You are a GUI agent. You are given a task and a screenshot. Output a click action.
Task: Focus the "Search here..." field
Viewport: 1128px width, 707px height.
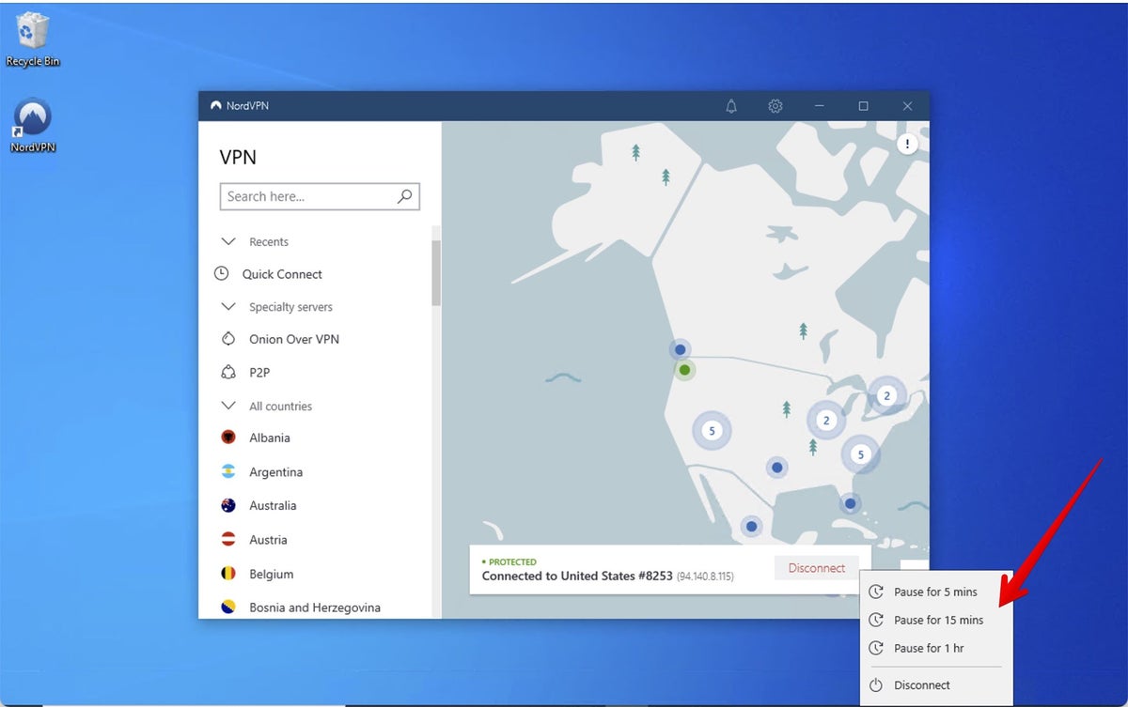coord(320,196)
